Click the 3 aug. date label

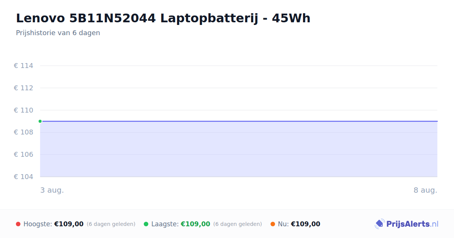[52, 190]
